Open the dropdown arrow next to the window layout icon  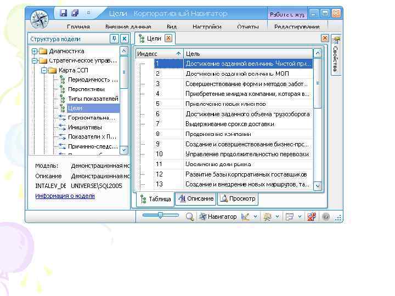300,217
